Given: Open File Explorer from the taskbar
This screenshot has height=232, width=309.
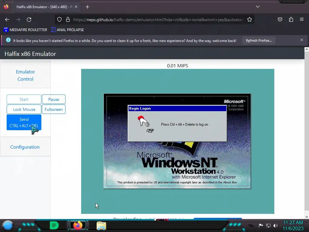Looking at the screenshot, I should (x=101, y=226).
